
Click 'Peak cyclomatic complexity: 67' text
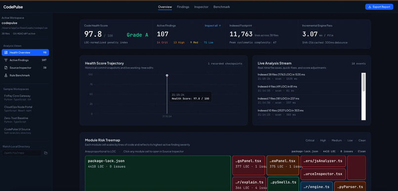(253, 42)
